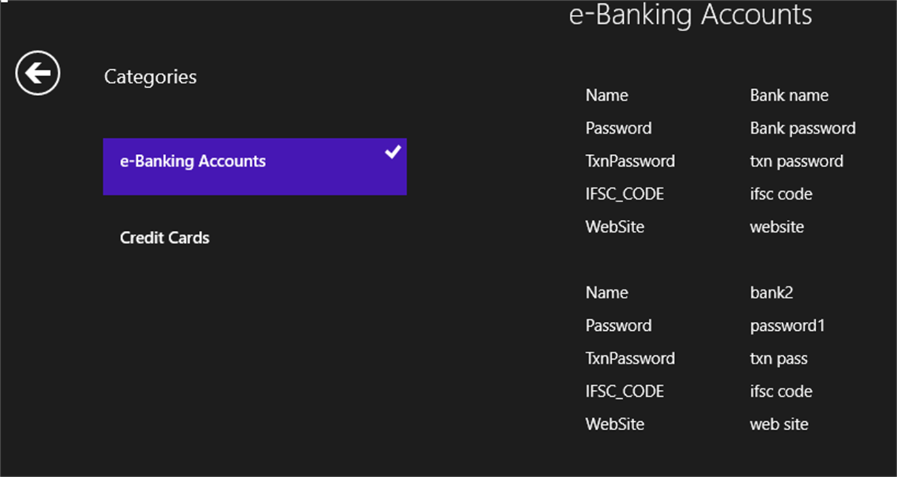
Task: Click the TxnPassword label of first account
Action: pos(630,161)
